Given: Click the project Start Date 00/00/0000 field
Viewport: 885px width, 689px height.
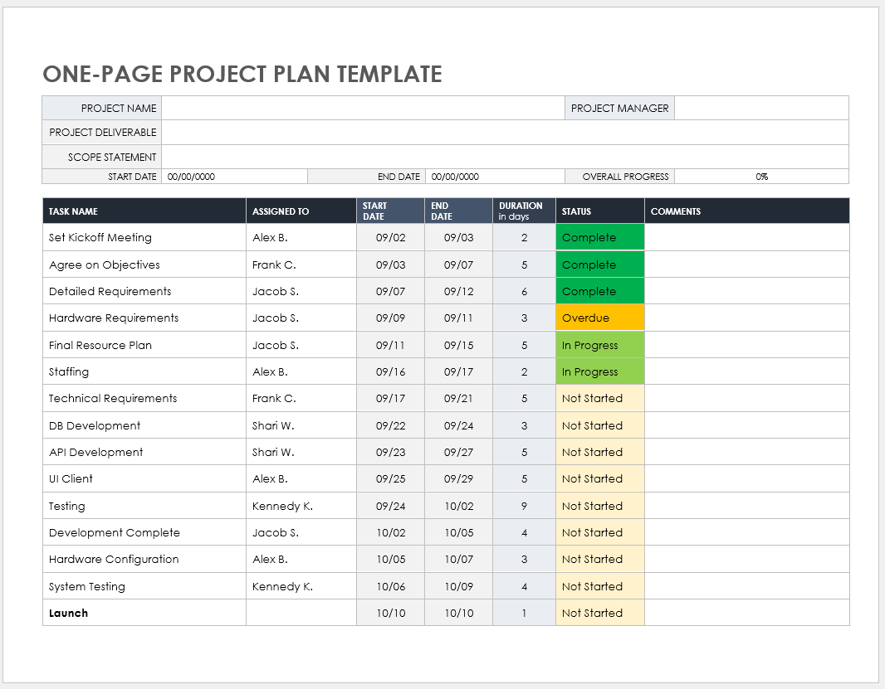Looking at the screenshot, I should [x=235, y=177].
